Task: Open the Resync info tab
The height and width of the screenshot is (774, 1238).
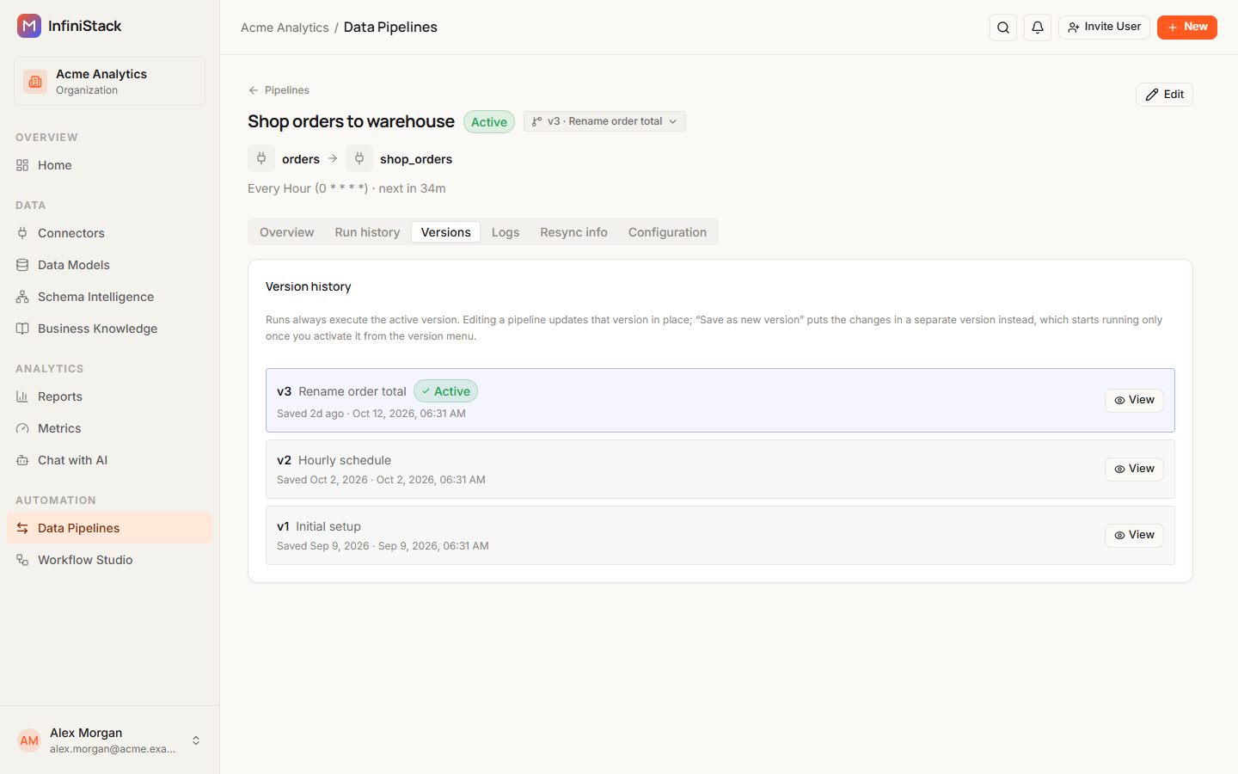Action: click(x=573, y=232)
